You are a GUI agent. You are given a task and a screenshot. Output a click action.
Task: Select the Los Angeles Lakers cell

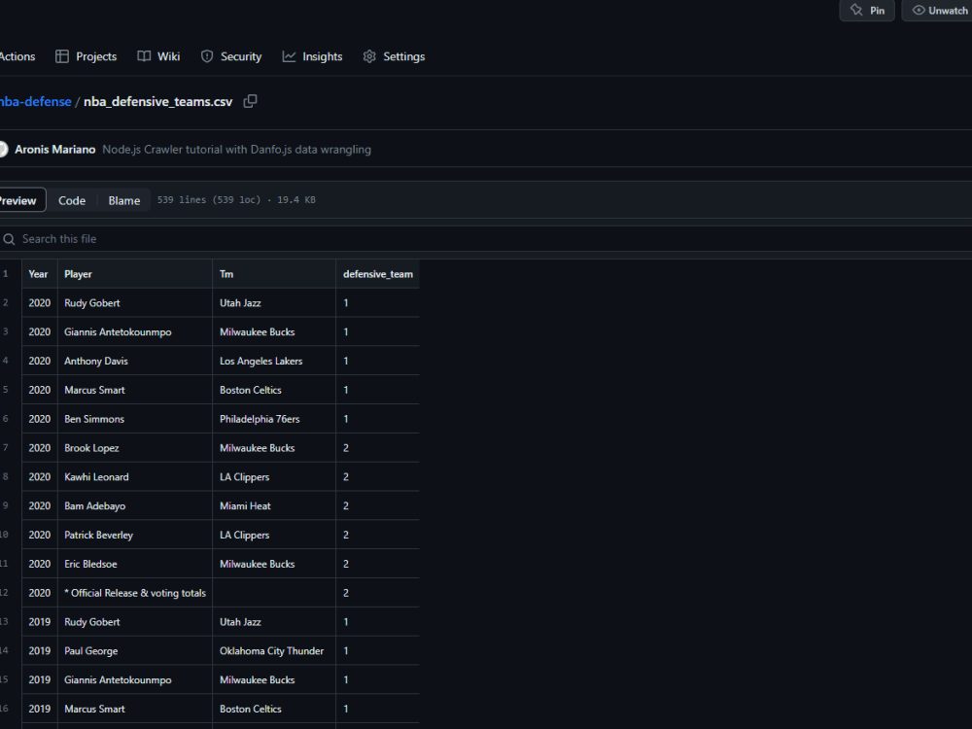click(274, 361)
